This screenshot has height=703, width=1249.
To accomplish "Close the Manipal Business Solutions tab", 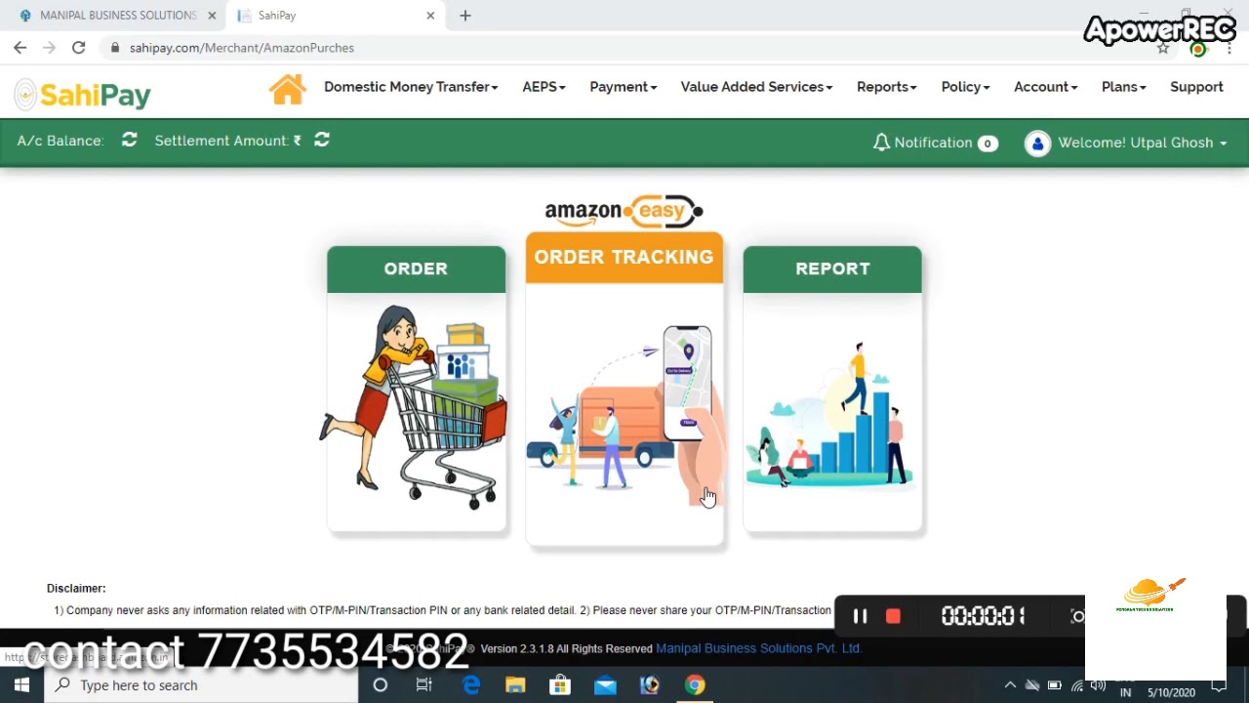I will (212, 16).
